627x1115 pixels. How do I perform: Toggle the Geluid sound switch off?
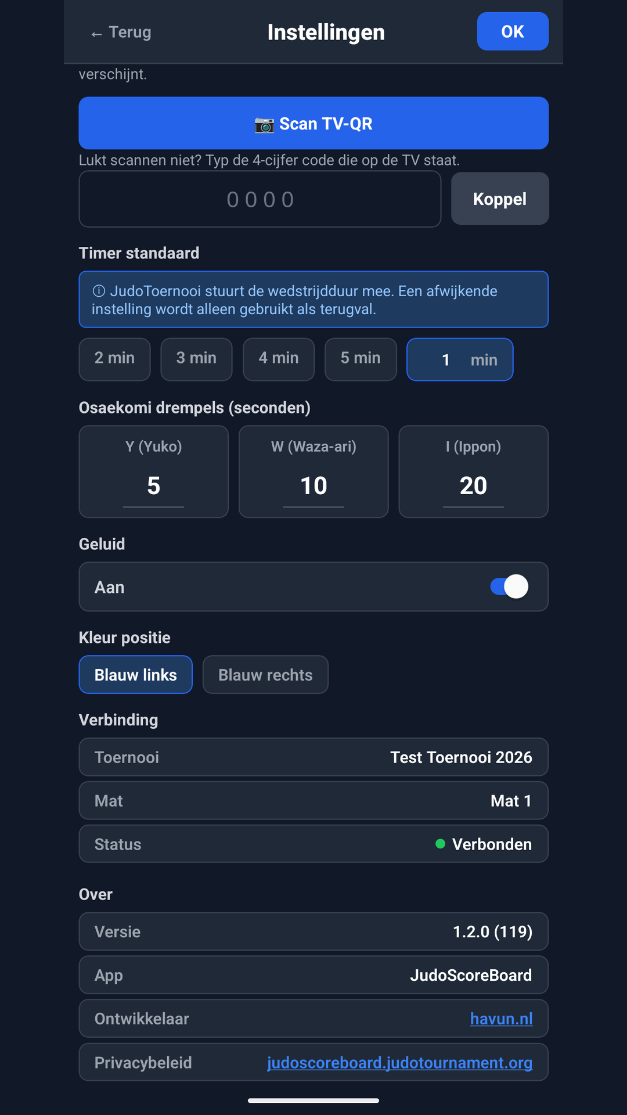(x=509, y=587)
